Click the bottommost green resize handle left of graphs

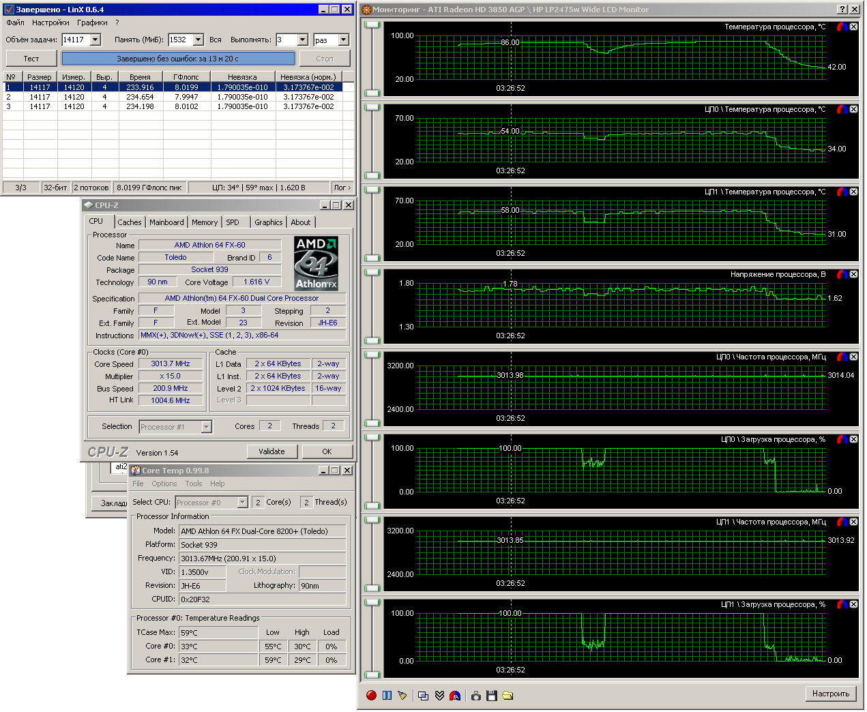(372, 675)
